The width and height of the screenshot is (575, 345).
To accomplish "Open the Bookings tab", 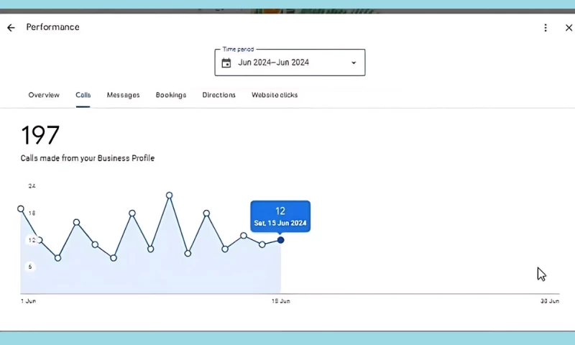I will click(x=171, y=95).
